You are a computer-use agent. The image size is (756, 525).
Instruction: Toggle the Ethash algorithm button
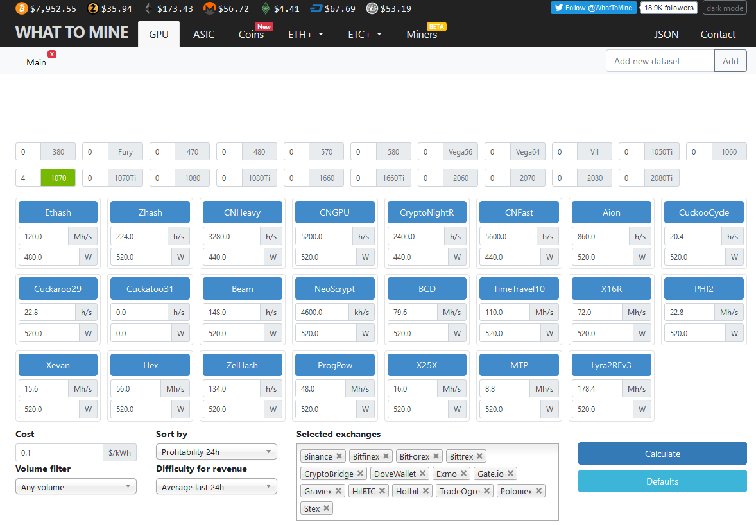coord(58,212)
